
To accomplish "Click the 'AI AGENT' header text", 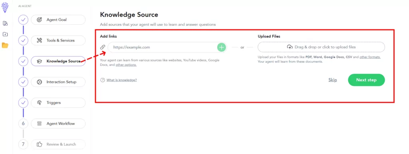I will [x=25, y=6].
